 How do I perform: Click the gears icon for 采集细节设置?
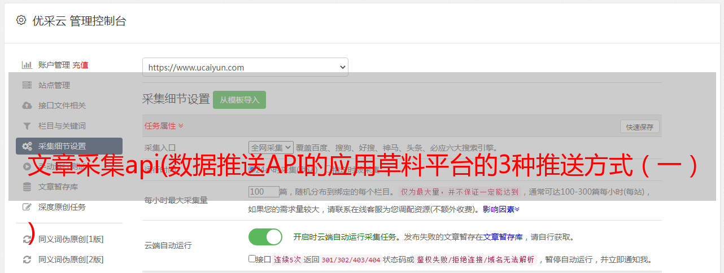[x=27, y=146]
